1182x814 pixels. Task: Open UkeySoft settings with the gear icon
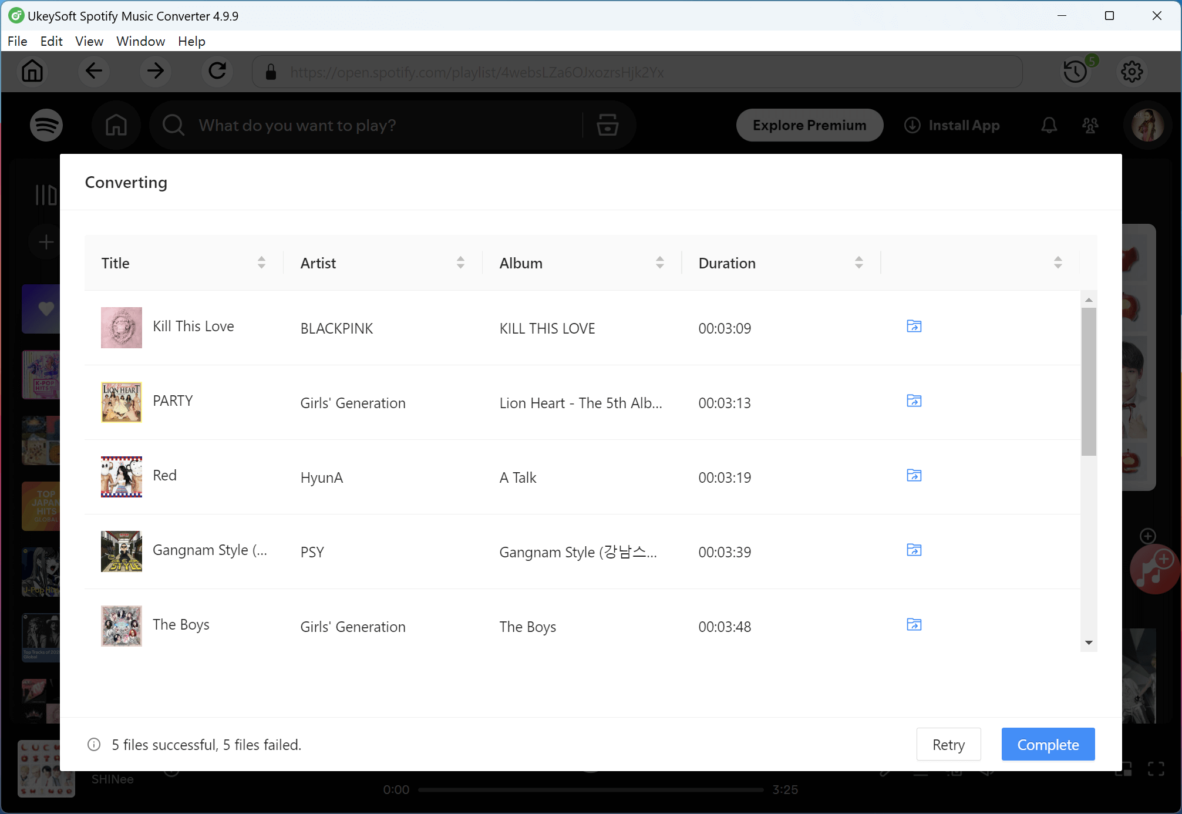pos(1132,71)
